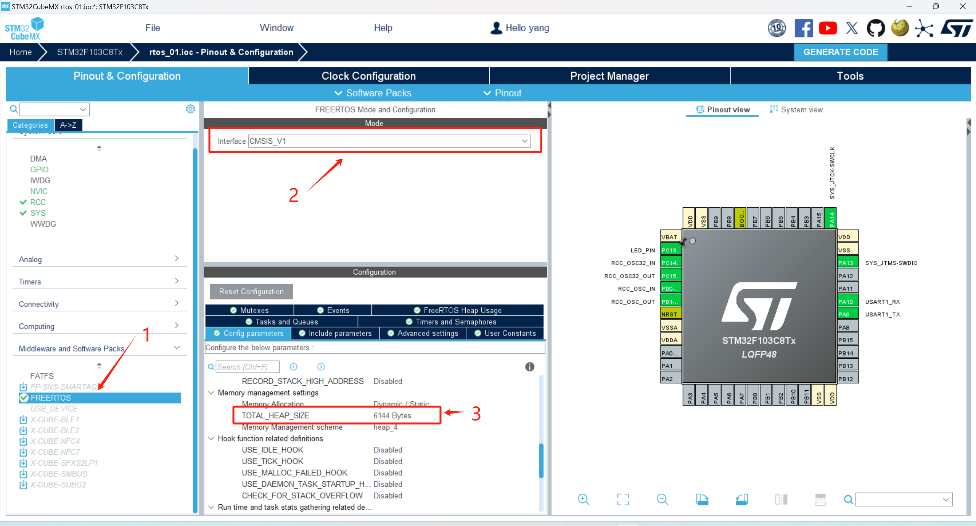976x526 pixels.
Task: Select the RCC checked item
Action: pos(38,202)
